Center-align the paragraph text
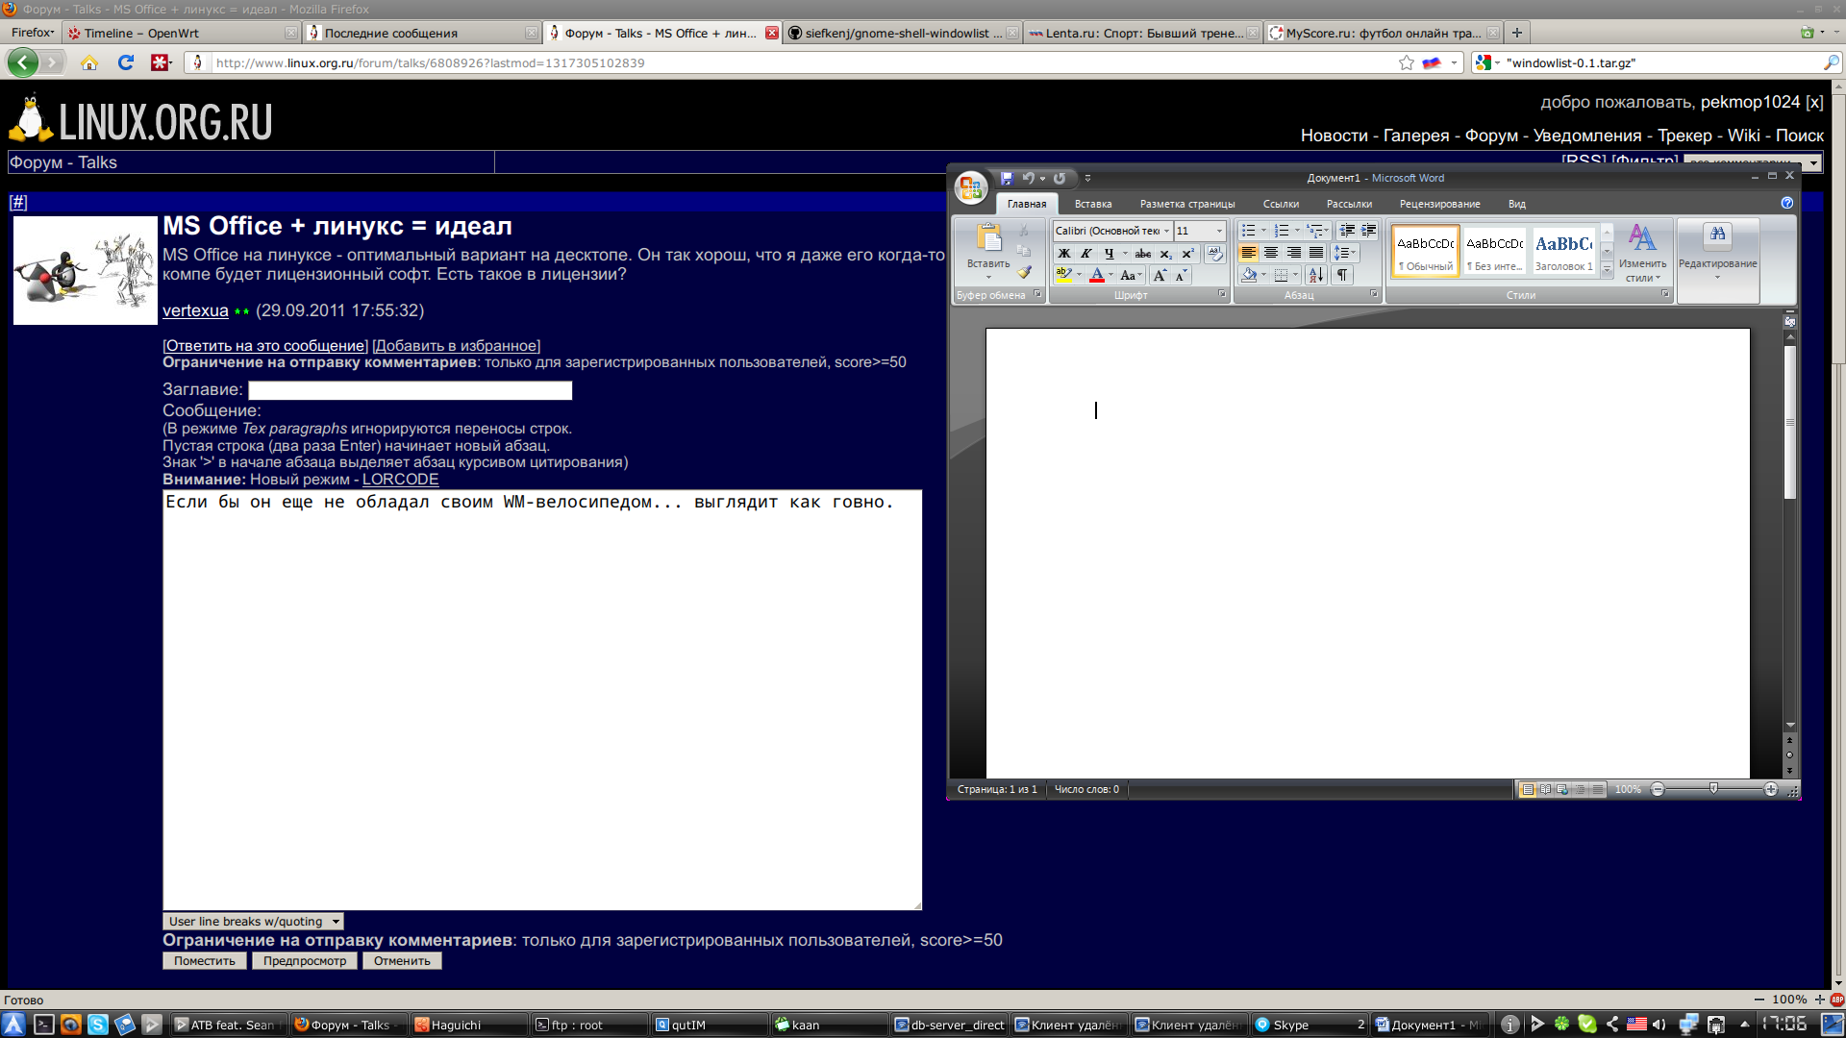The height and width of the screenshot is (1038, 1846). (x=1271, y=253)
